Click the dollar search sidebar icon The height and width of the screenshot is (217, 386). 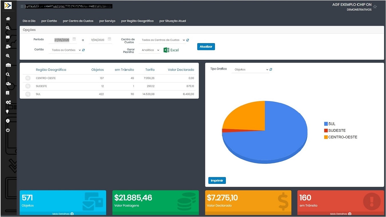pyautogui.click(x=8, y=28)
